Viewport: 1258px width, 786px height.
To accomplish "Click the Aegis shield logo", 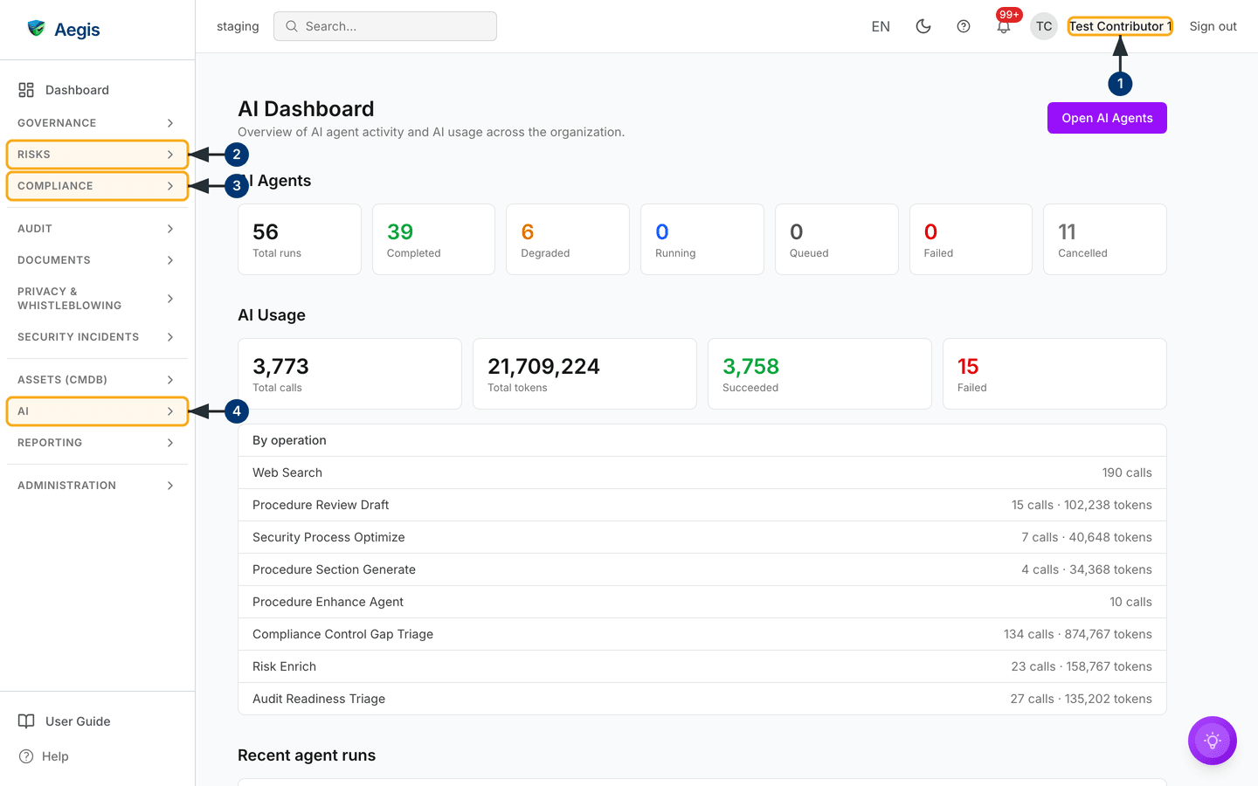I will coord(36,29).
